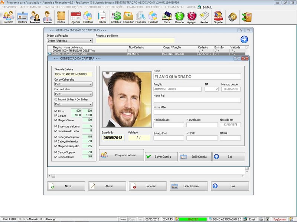Click the Carteira toolbar icon
Viewport: 297px width, 222px height.
click(23, 17)
